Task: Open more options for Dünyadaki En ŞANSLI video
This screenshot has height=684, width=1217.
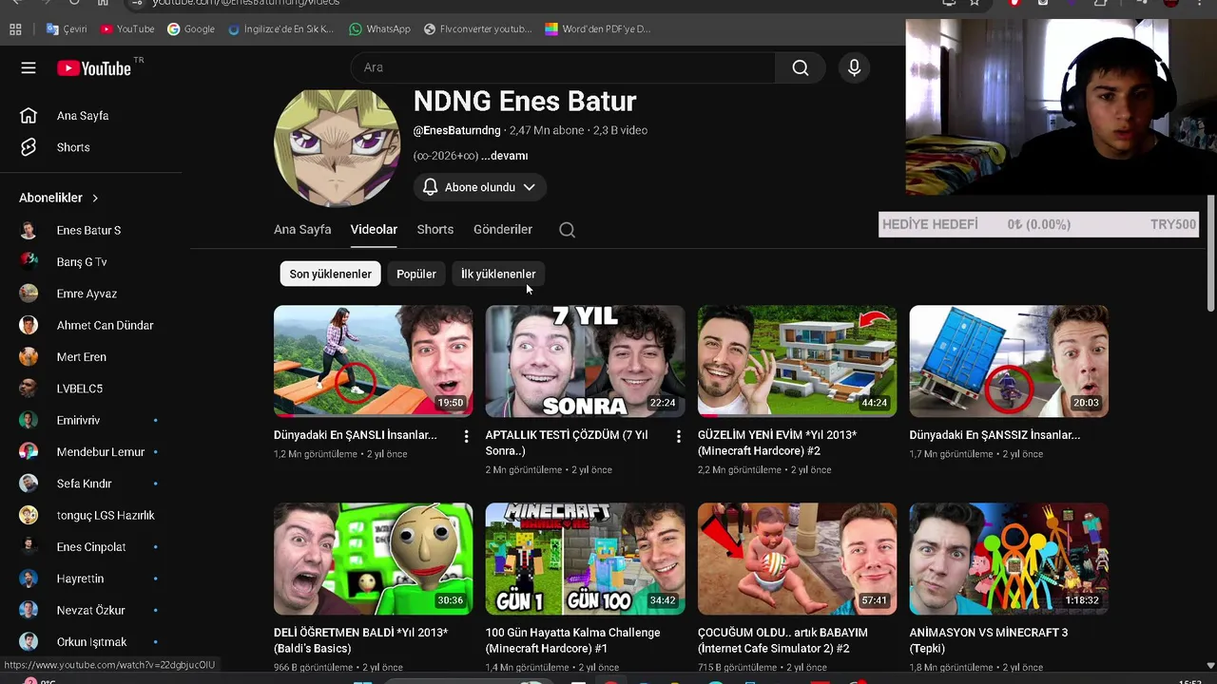Action: pyautogui.click(x=466, y=436)
